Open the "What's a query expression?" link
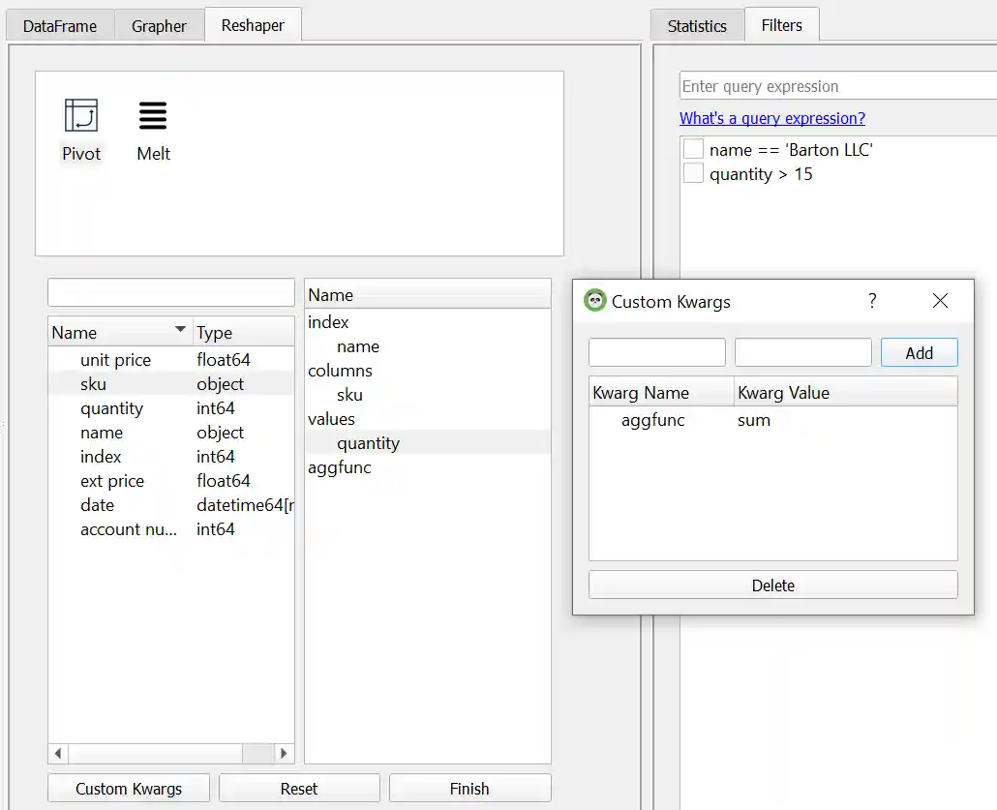The height and width of the screenshot is (810, 997). click(772, 118)
